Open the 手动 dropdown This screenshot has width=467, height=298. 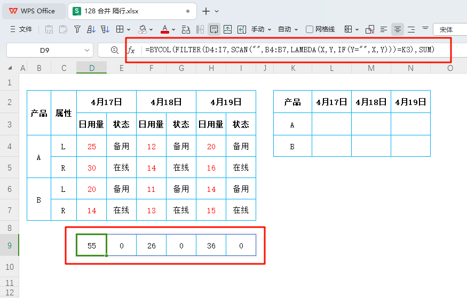261,29
